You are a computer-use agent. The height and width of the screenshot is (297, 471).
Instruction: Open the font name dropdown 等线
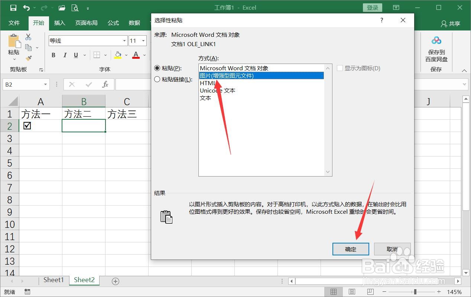pyautogui.click(x=124, y=41)
